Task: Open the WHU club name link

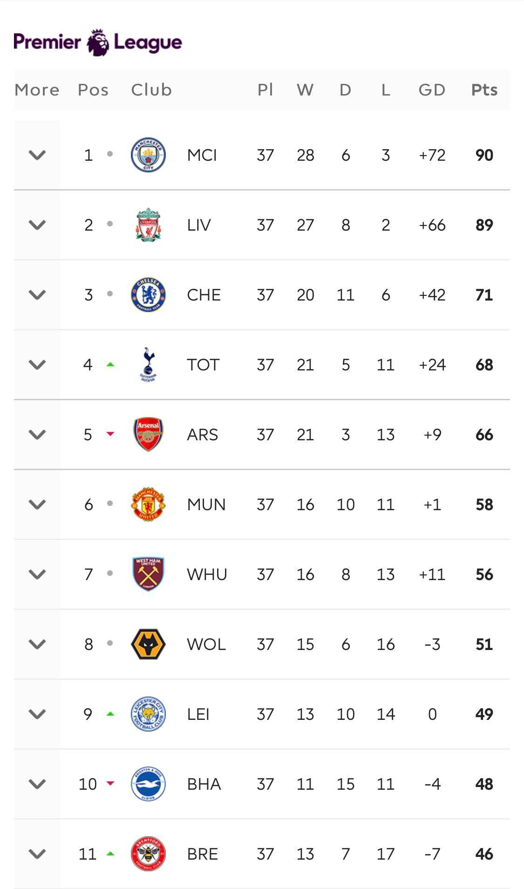Action: 207,574
